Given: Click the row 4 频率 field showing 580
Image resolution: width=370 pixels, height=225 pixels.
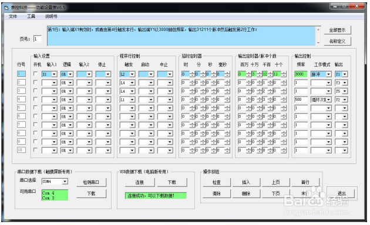Looking at the screenshot, I should [x=301, y=100].
